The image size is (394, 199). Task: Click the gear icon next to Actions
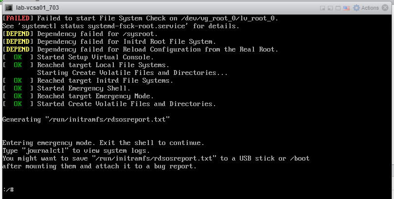357,8
